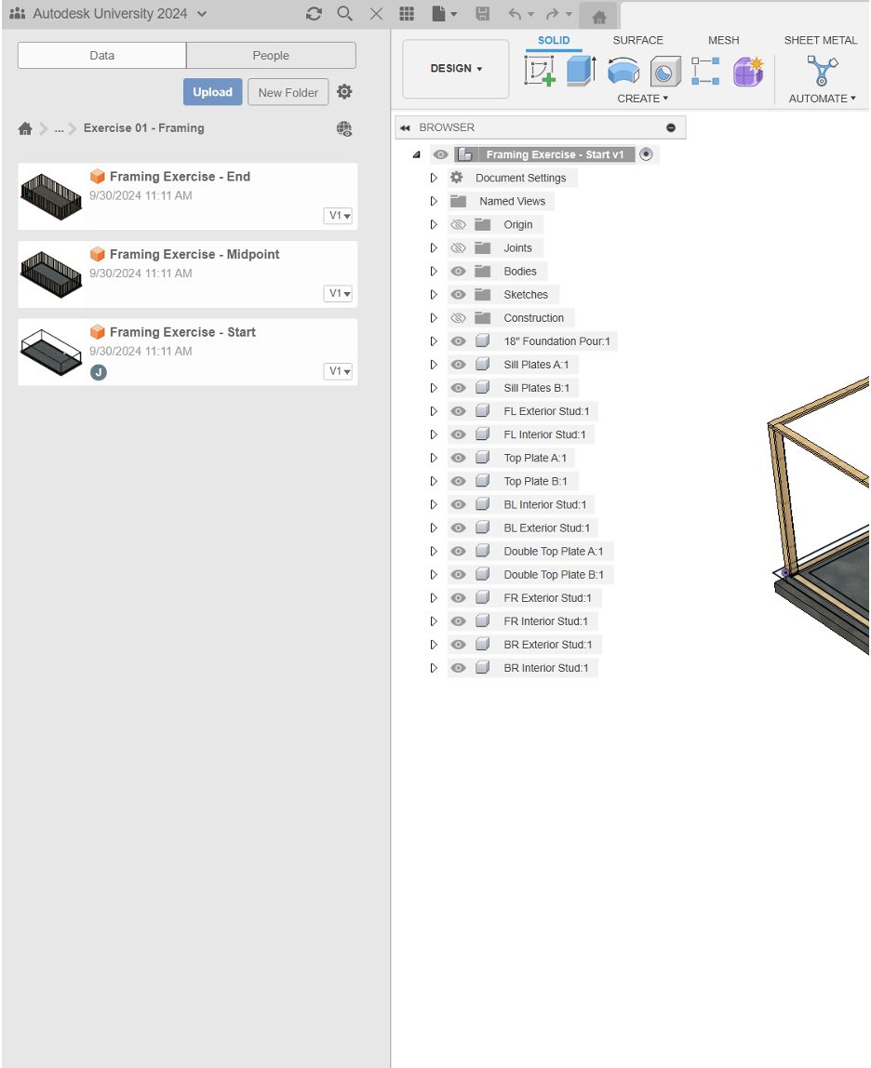Click the Save icon in the top toolbar
The height and width of the screenshot is (1068, 871).
pyautogui.click(x=482, y=13)
